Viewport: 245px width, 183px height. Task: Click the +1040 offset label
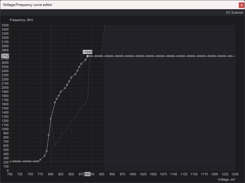(x=87, y=52)
